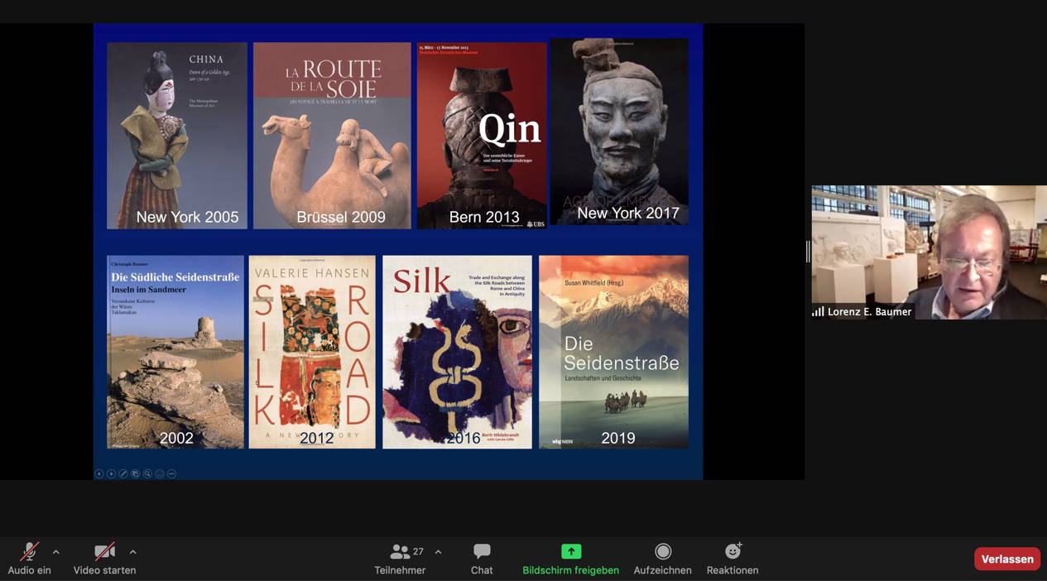Unmute microphone with the Audio ein icon

pos(30,551)
